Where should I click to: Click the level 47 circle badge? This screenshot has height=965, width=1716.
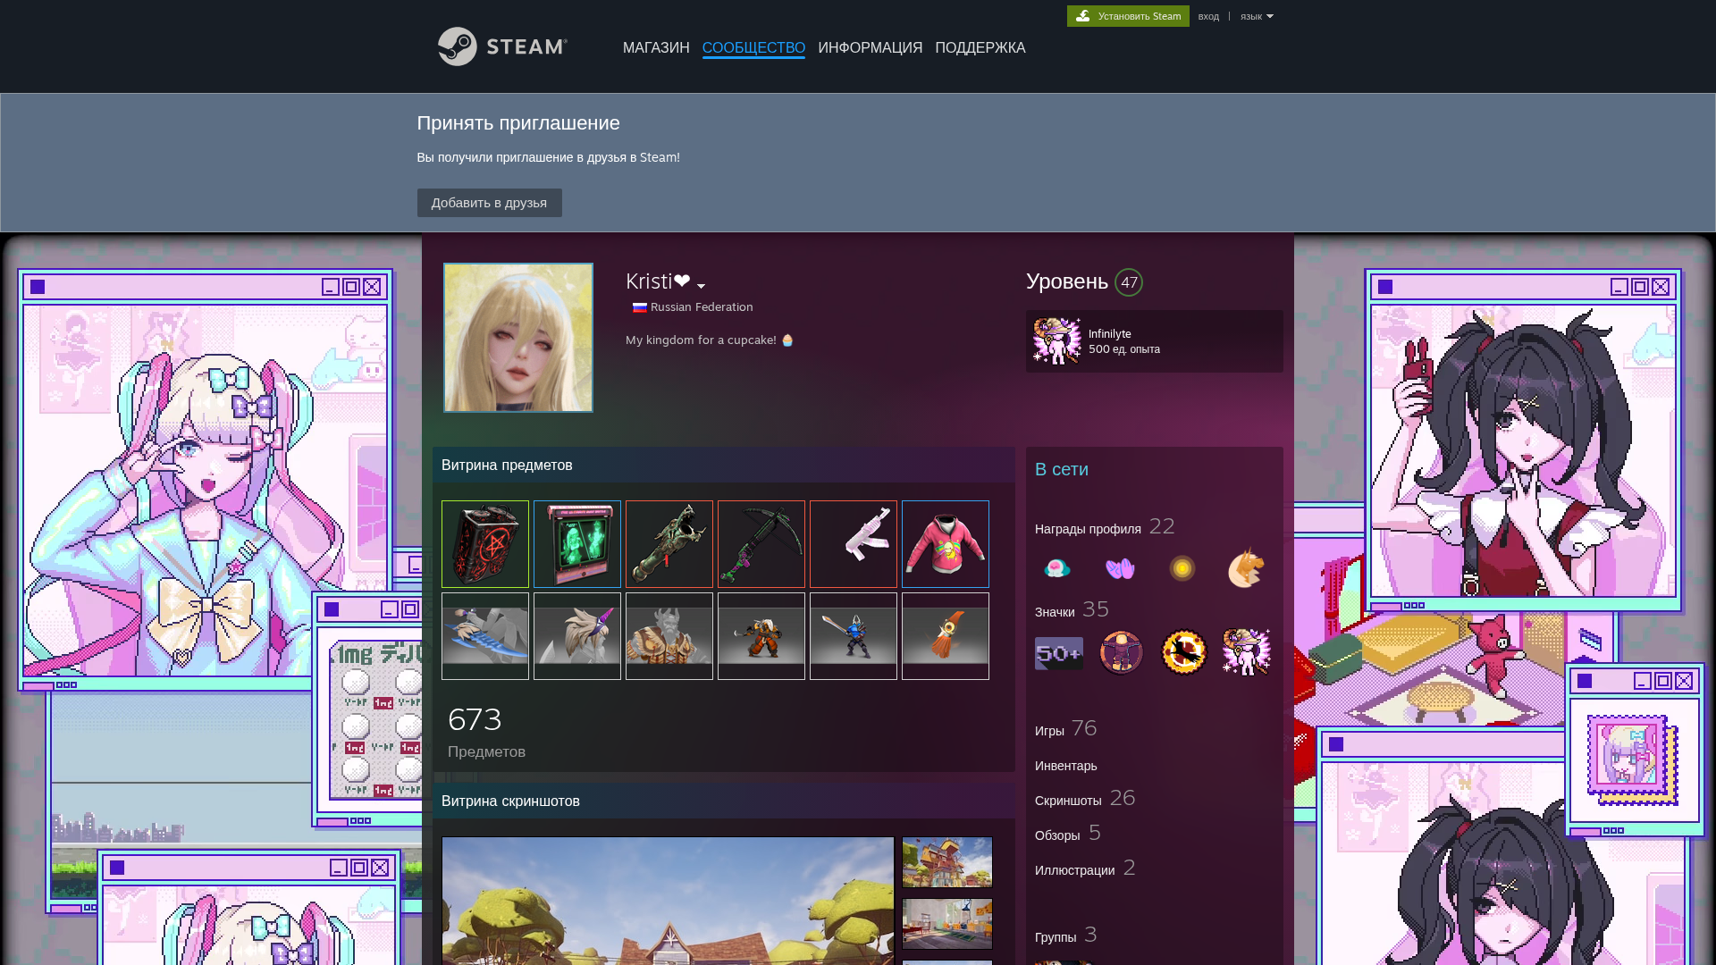[x=1129, y=282]
